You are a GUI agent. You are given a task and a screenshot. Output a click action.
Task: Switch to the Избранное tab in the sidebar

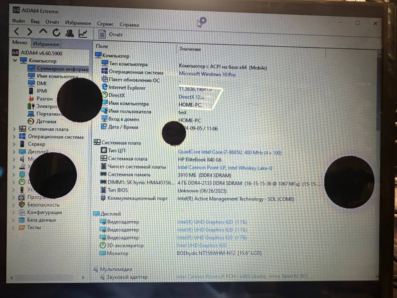click(46, 44)
